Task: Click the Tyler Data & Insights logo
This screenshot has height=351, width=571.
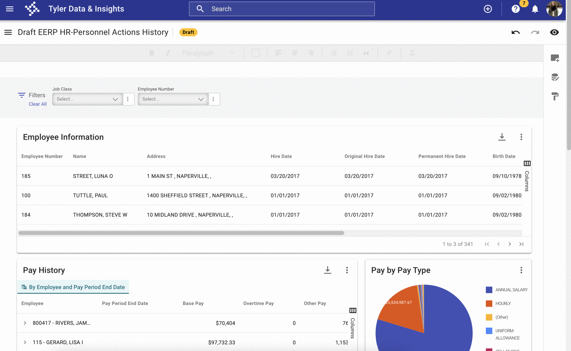Action: point(32,9)
